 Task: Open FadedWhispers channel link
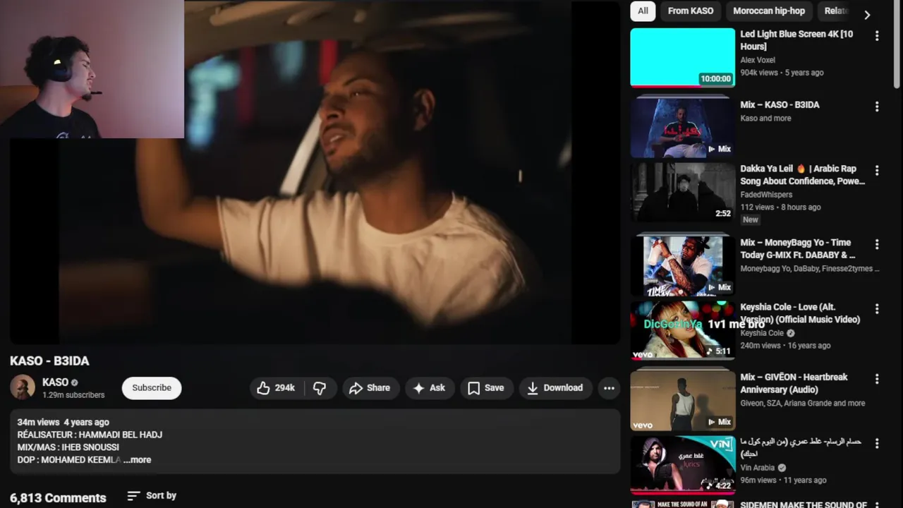click(x=766, y=195)
